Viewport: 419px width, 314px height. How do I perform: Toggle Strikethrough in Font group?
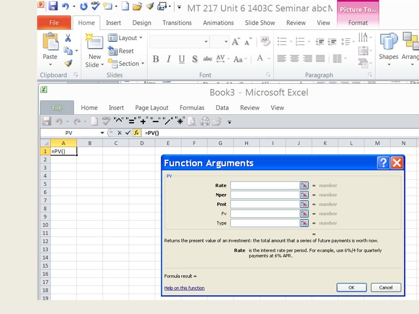(x=208, y=59)
